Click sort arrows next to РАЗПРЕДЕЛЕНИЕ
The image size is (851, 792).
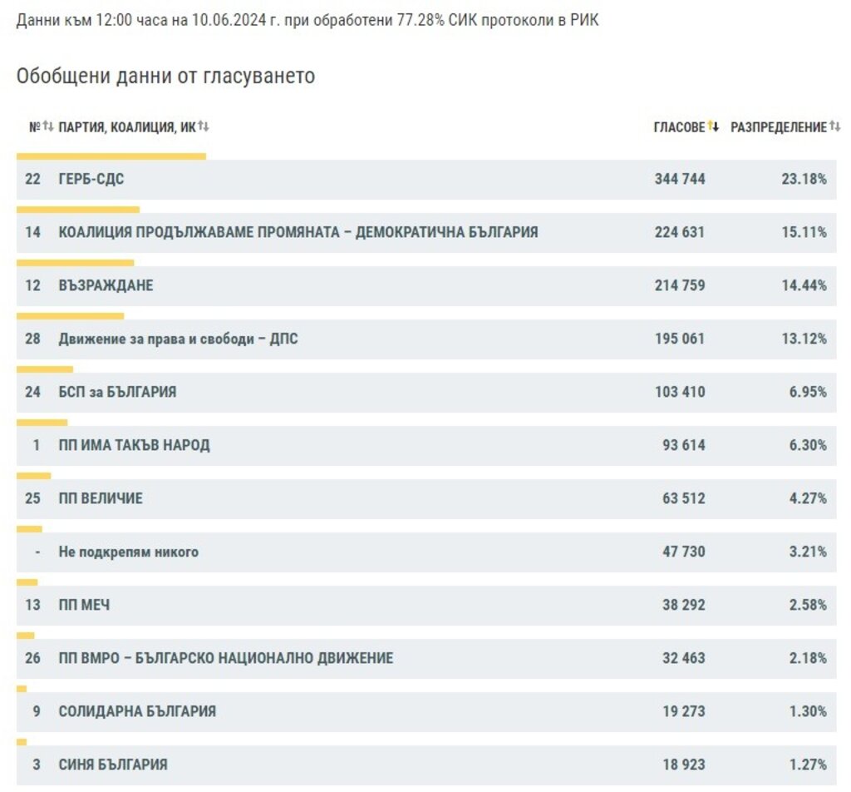[x=835, y=127]
